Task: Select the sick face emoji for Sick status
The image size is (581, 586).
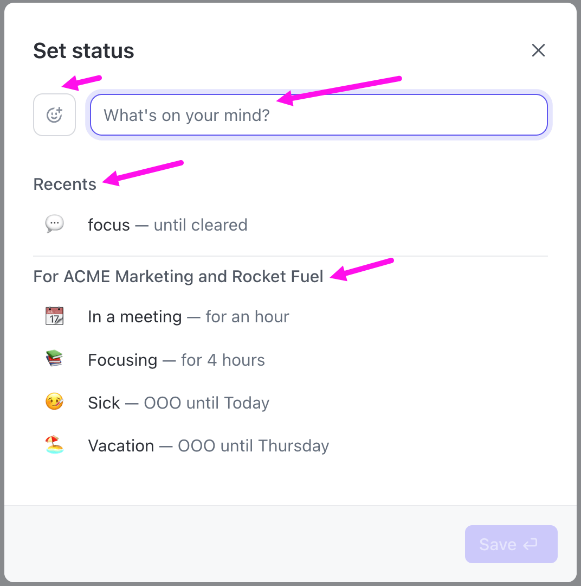Action: (54, 402)
